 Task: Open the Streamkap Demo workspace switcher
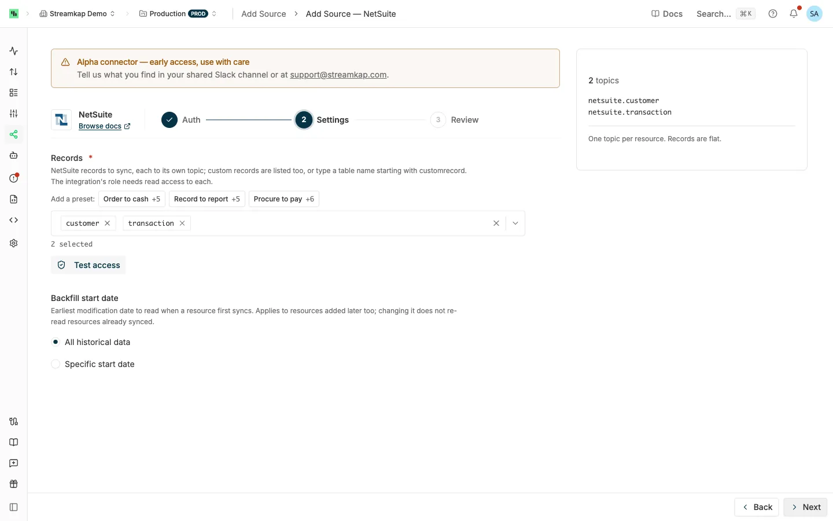click(x=77, y=14)
